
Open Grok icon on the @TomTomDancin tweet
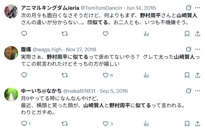(189, 8)
